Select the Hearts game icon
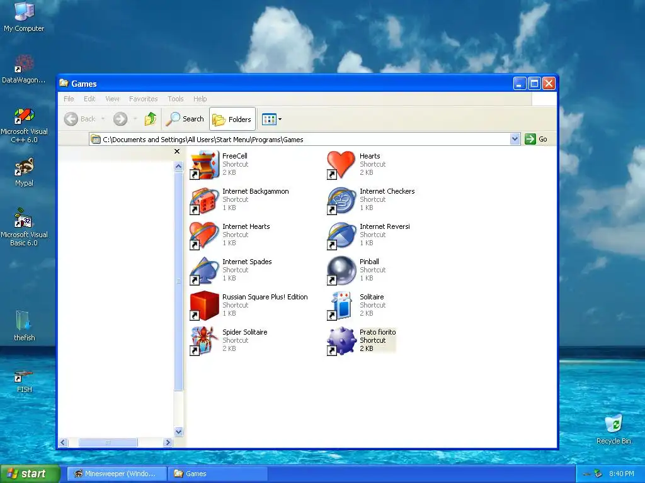 tap(341, 165)
